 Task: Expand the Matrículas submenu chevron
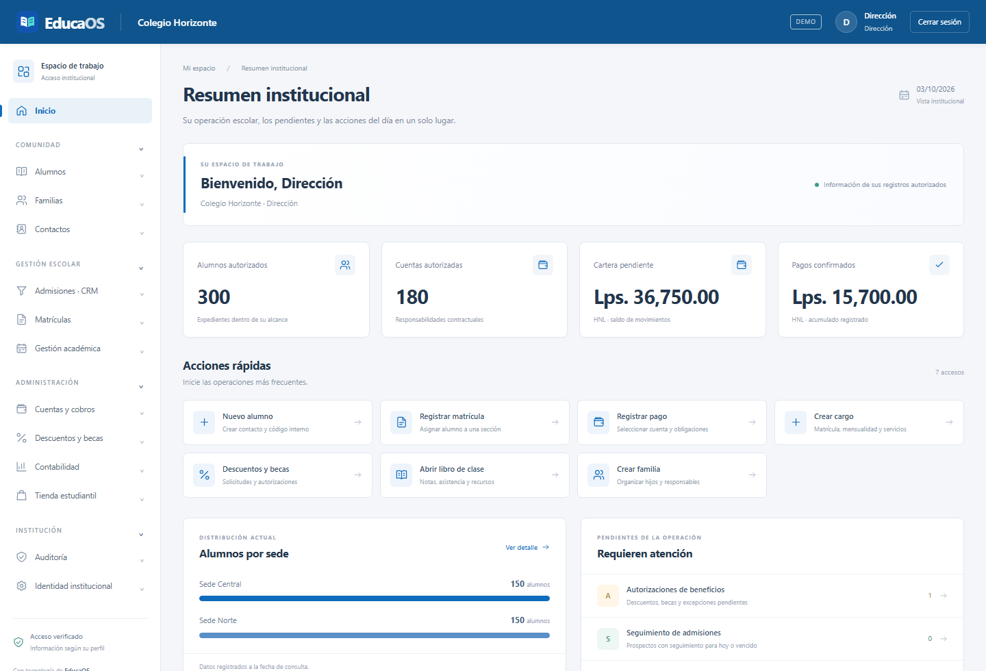pyautogui.click(x=142, y=324)
